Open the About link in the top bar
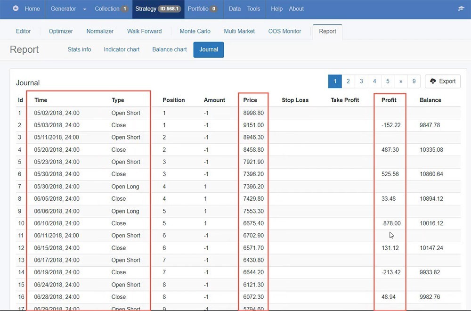471x311 pixels. coord(296,8)
